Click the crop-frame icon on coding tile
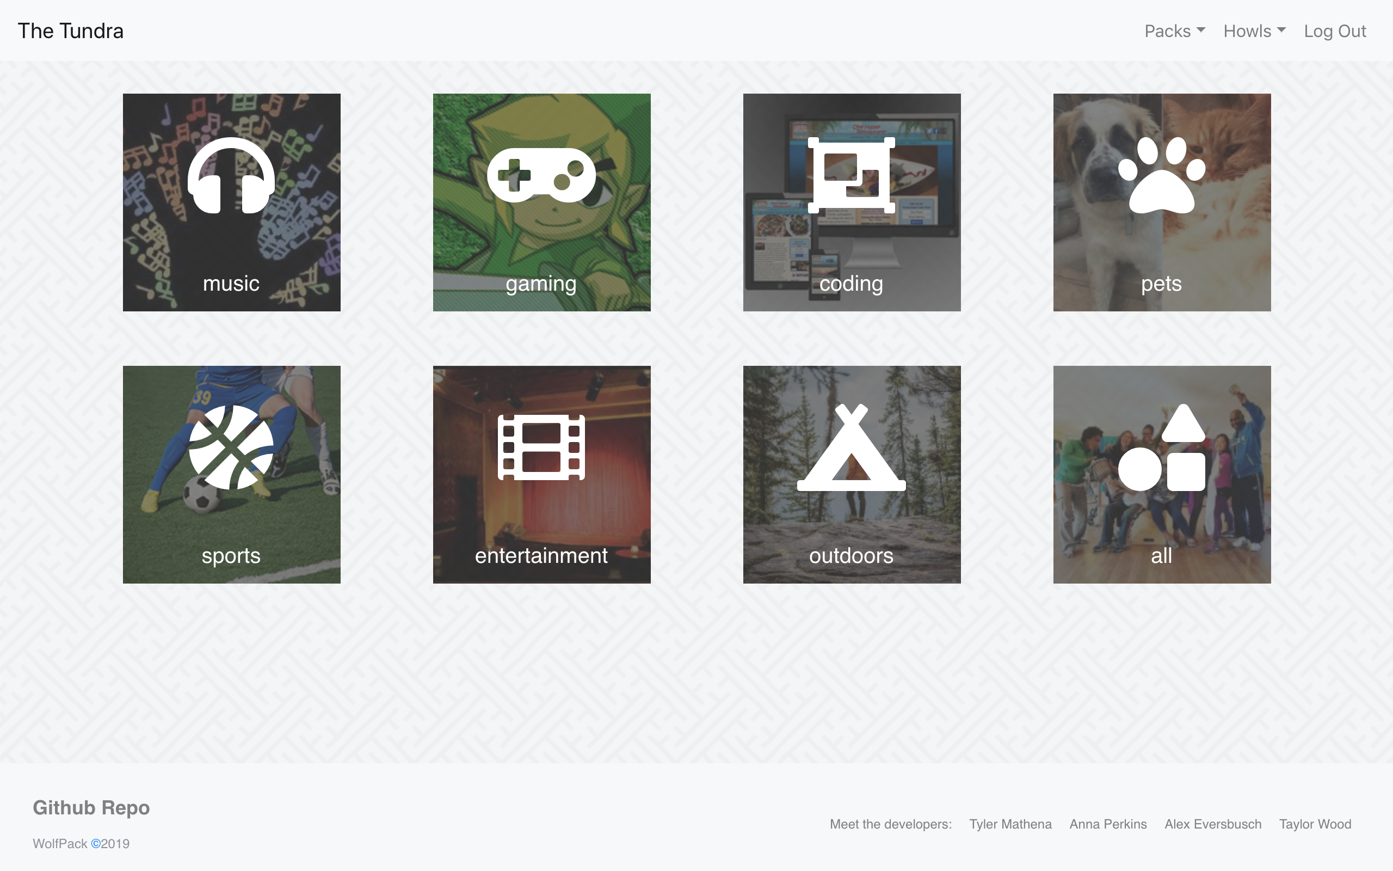This screenshot has height=871, width=1393. coord(852,175)
